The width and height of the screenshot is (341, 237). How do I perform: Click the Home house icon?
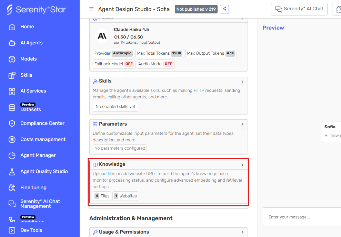coord(12,27)
